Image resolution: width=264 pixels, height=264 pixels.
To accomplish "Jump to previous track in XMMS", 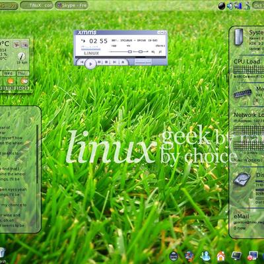I will [x=82, y=62].
